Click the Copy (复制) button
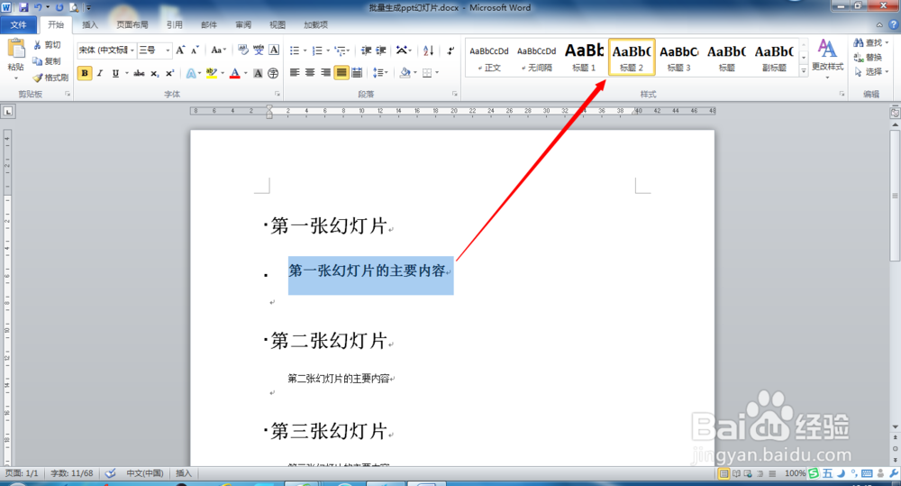This screenshot has height=486, width=901. (x=47, y=61)
